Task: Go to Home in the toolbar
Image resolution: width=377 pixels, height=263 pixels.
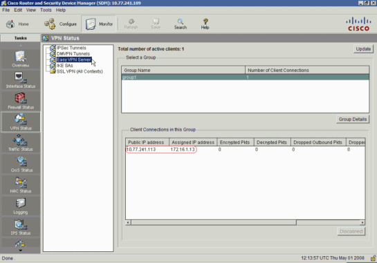Action: [x=17, y=24]
